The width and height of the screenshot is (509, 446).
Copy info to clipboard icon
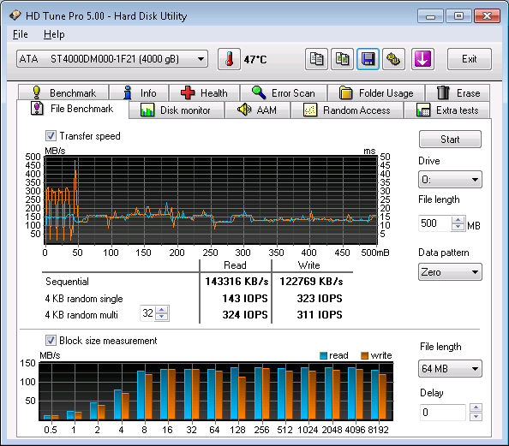click(x=316, y=59)
